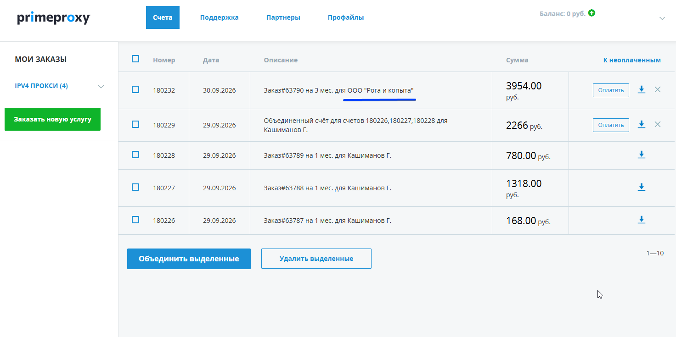Click the Сумма column header
Viewport: 676px width, 337px height.
[x=517, y=60]
